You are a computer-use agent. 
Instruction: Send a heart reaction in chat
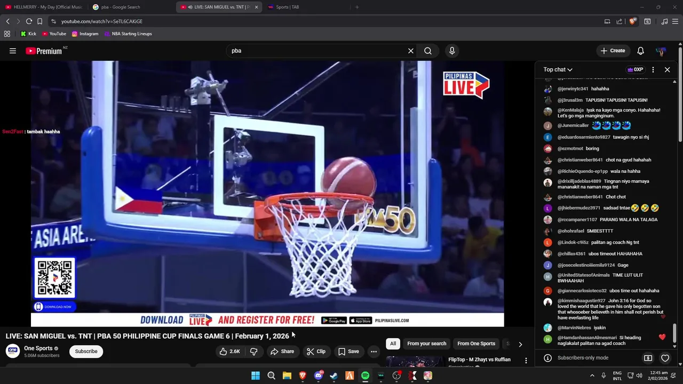tap(665, 358)
